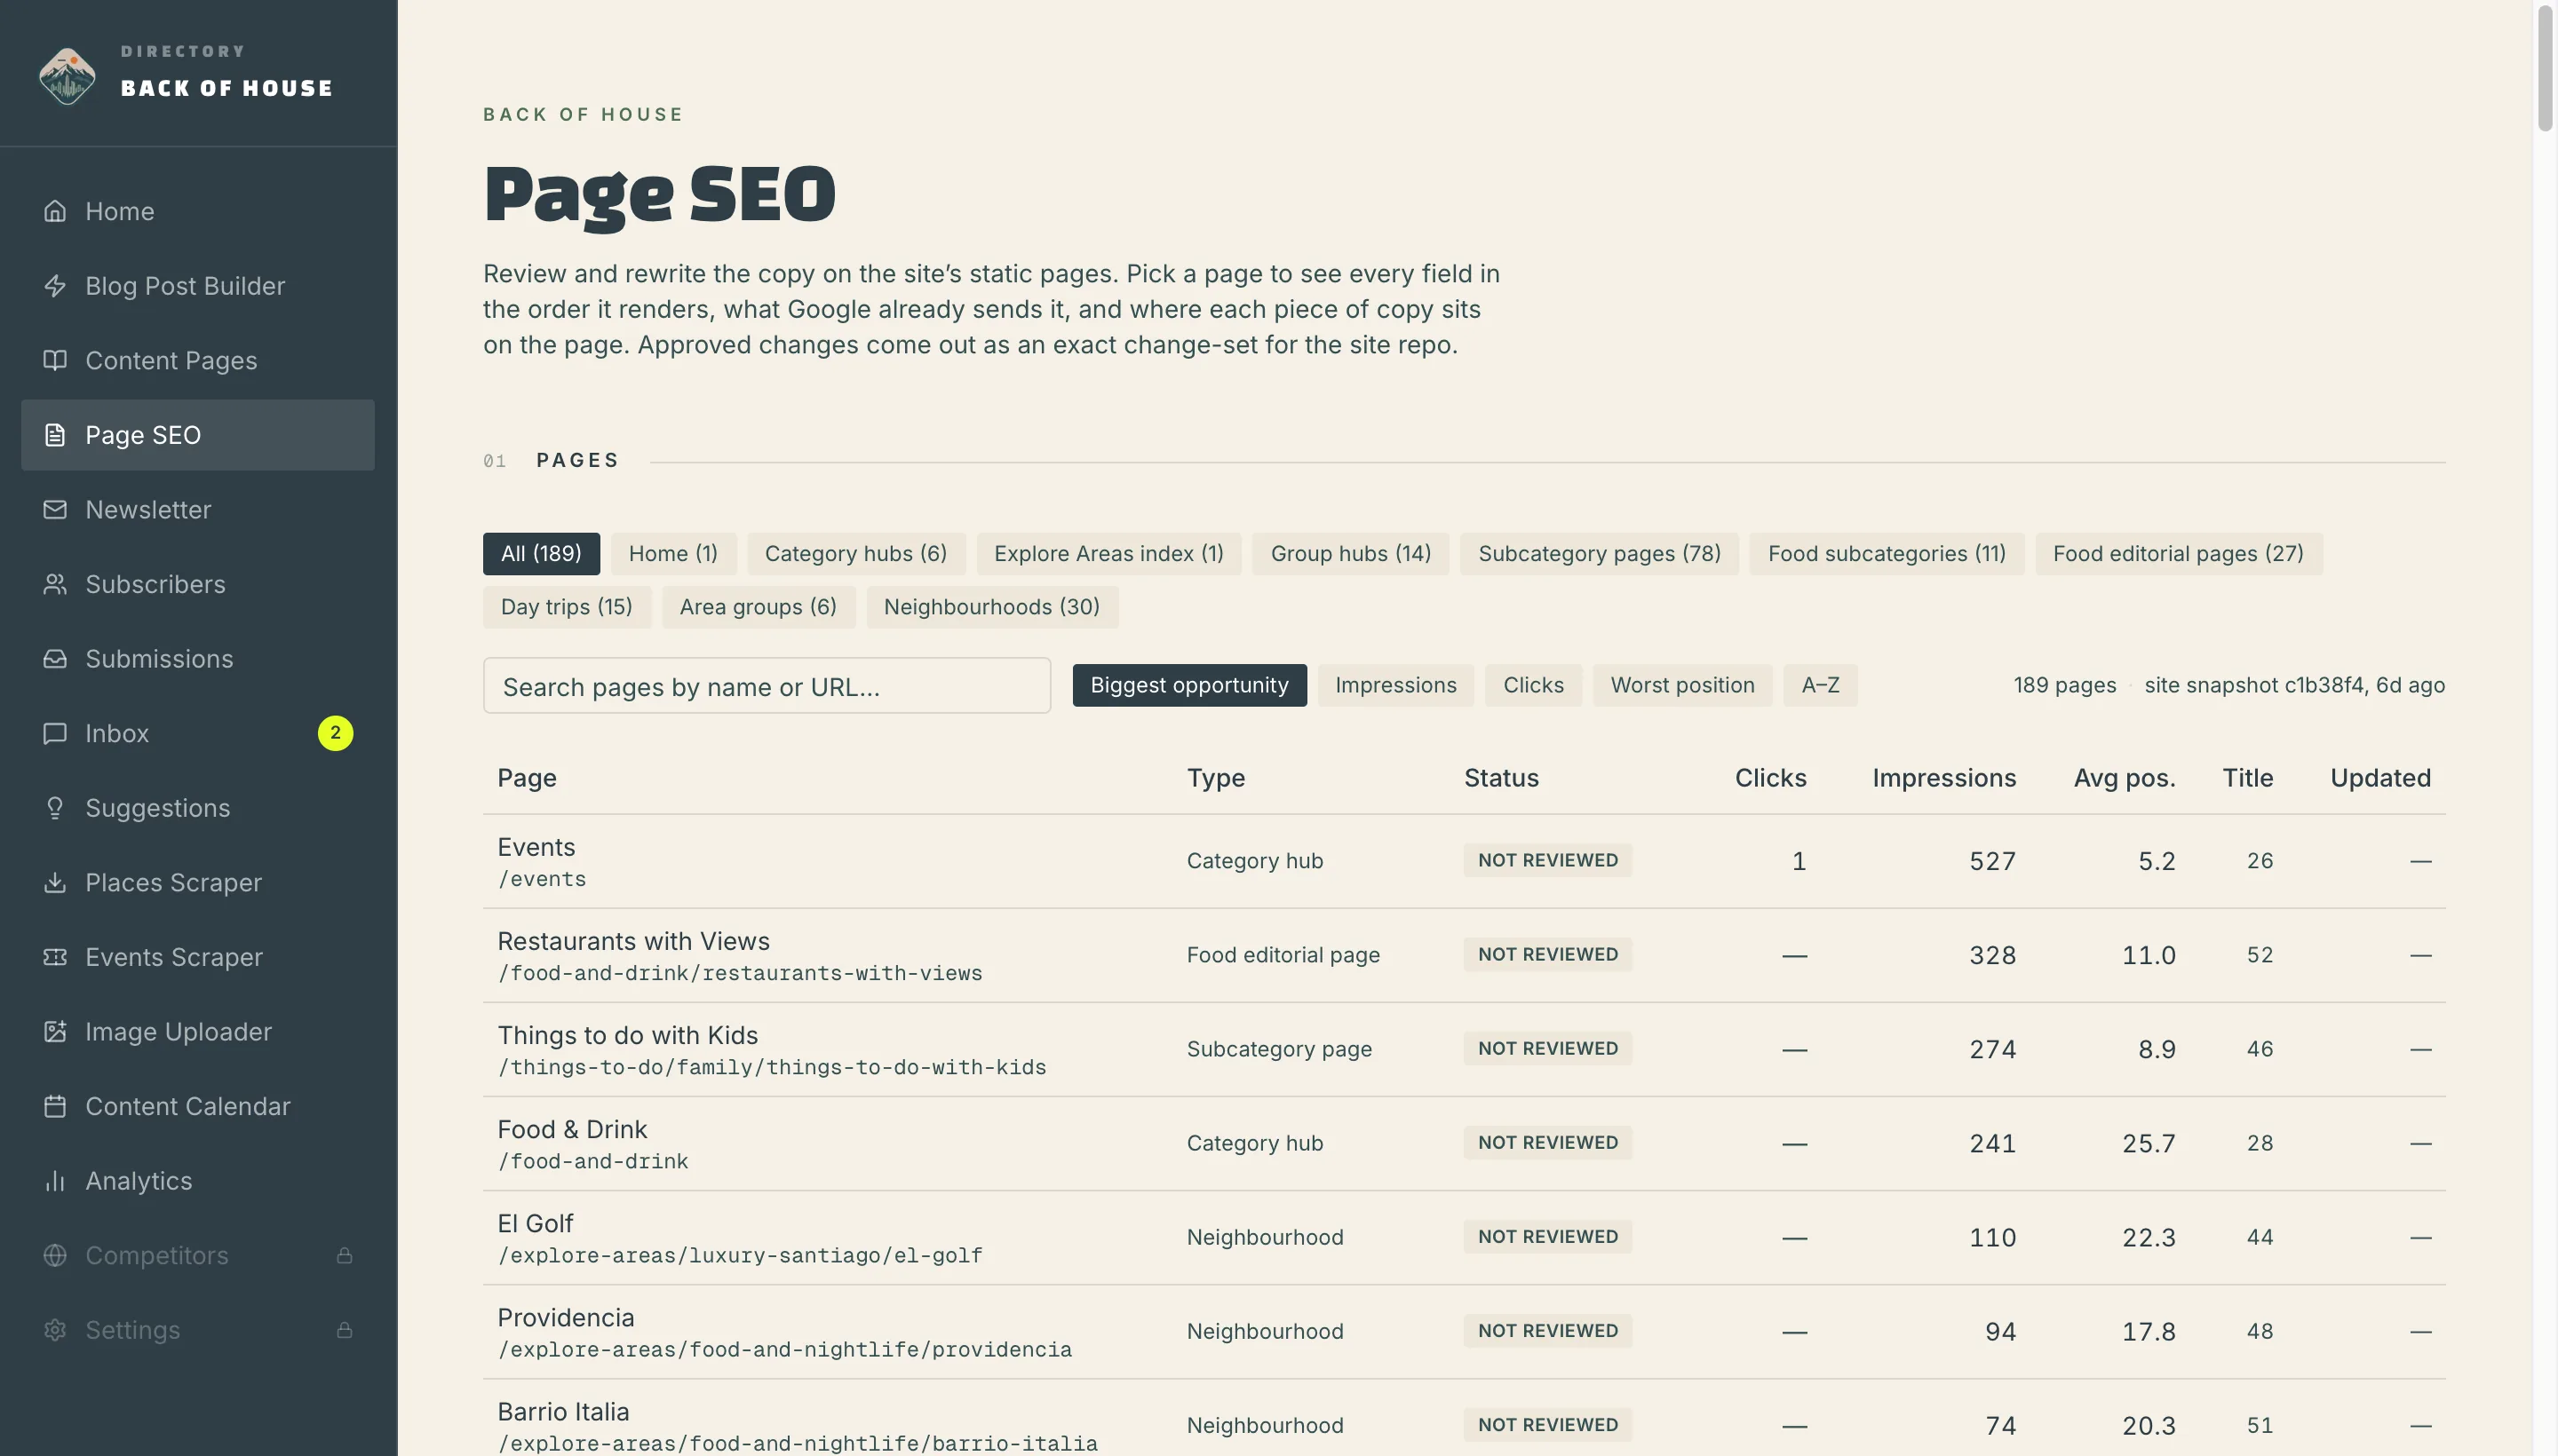Screen dimensions: 2558x1456
Task: Click the search pages by name field
Action: [x=767, y=686]
